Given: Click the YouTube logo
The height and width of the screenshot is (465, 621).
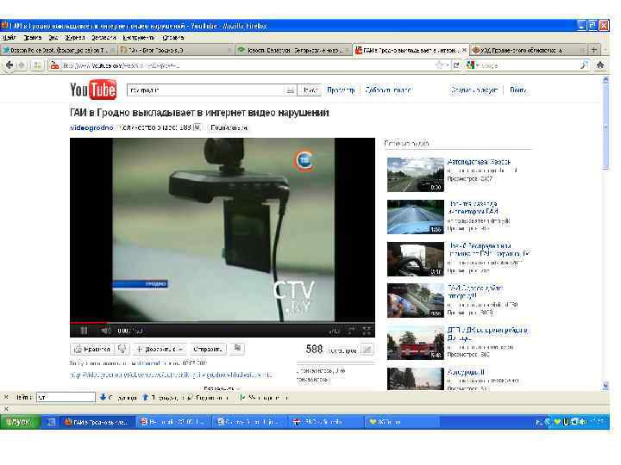Looking at the screenshot, I should click(93, 90).
